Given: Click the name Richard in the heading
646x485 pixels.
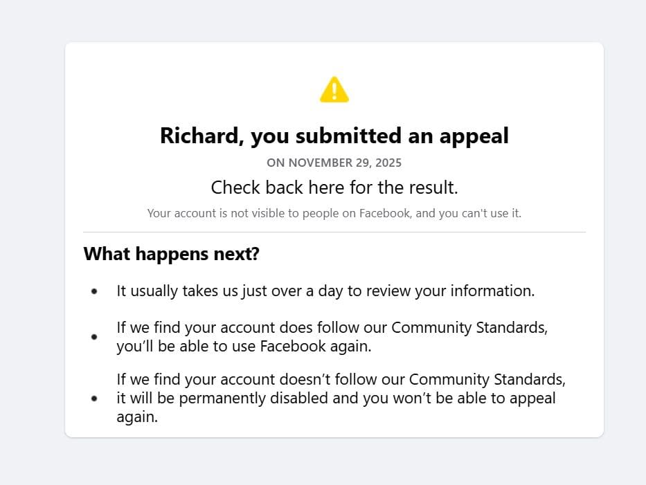Looking at the screenshot, I should [x=199, y=136].
